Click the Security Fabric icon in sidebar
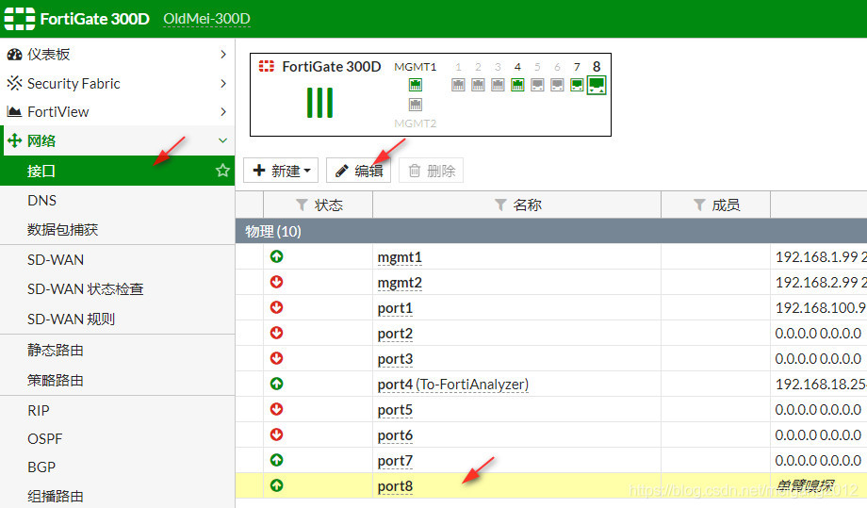 pyautogui.click(x=14, y=83)
